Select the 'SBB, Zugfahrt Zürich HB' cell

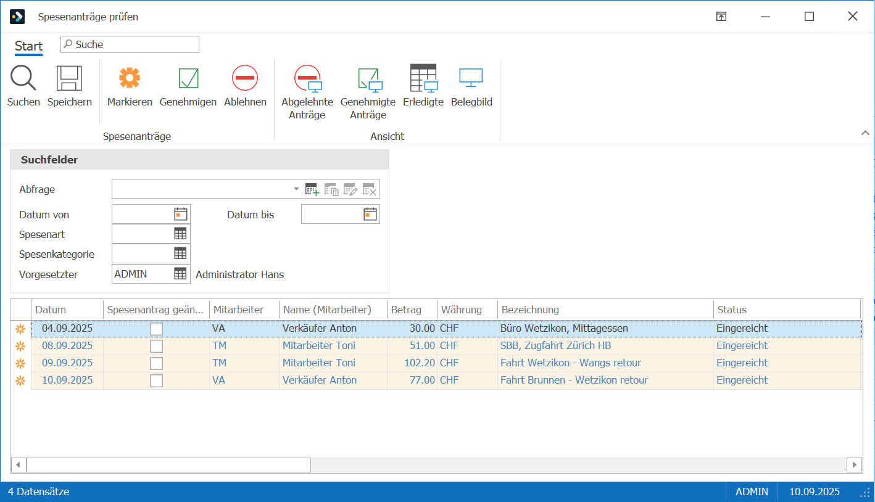click(605, 346)
